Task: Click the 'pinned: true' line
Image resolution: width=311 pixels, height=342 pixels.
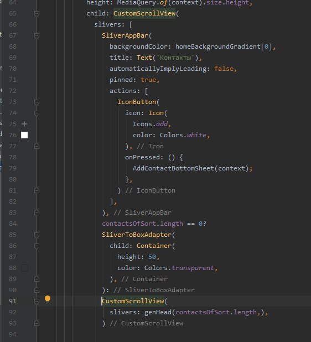Action: pos(134,80)
